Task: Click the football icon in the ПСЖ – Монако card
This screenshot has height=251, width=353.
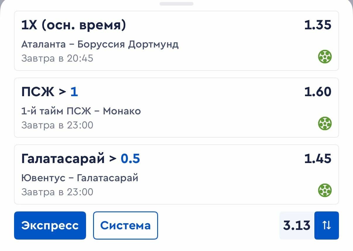Action: [x=325, y=123]
